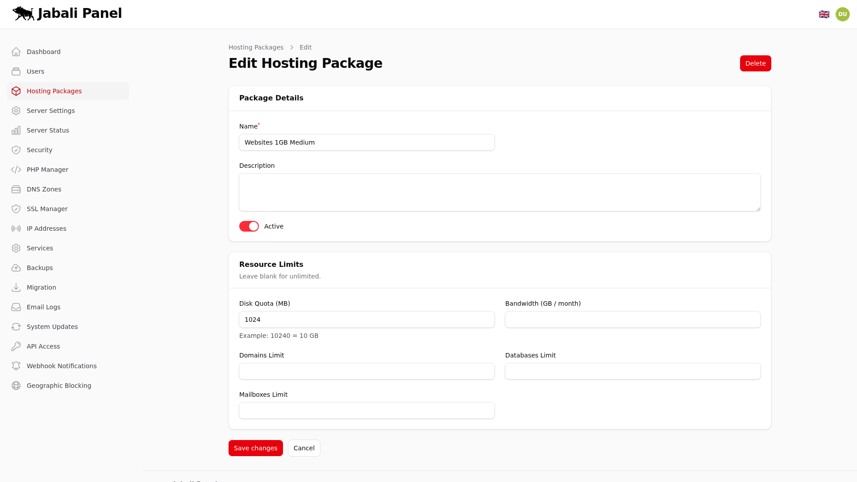
Task: Click the PHP Manager code icon
Action: tap(16, 170)
